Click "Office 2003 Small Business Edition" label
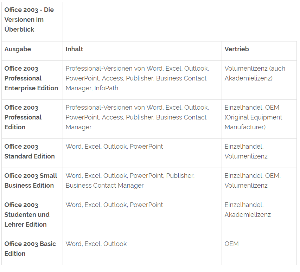Screen dimensions: 300x272 pos(31,181)
